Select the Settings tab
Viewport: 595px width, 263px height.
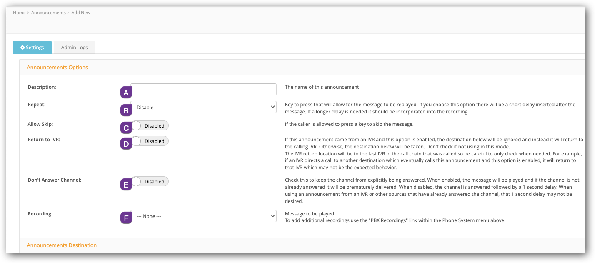tap(32, 48)
